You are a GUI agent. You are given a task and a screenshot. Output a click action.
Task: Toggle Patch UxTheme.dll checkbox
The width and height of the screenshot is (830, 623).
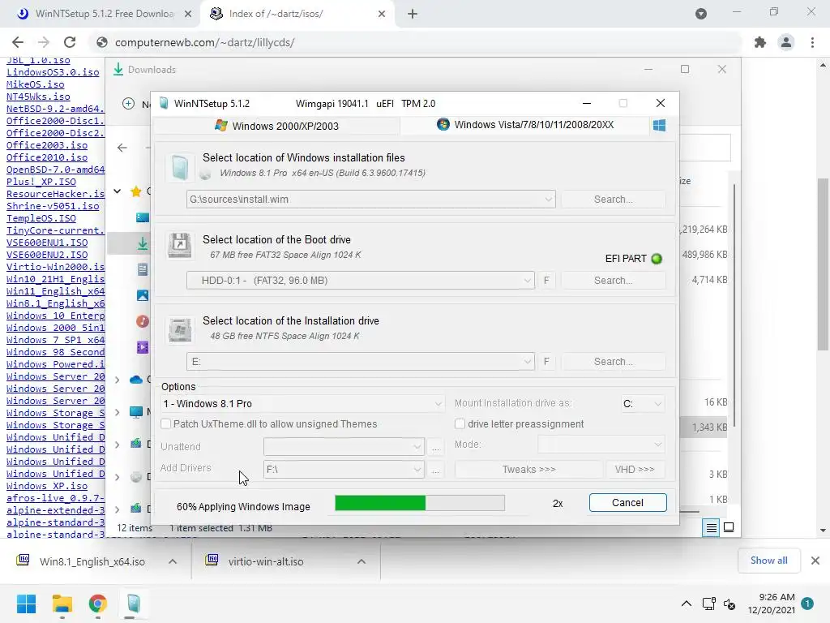coord(165,423)
